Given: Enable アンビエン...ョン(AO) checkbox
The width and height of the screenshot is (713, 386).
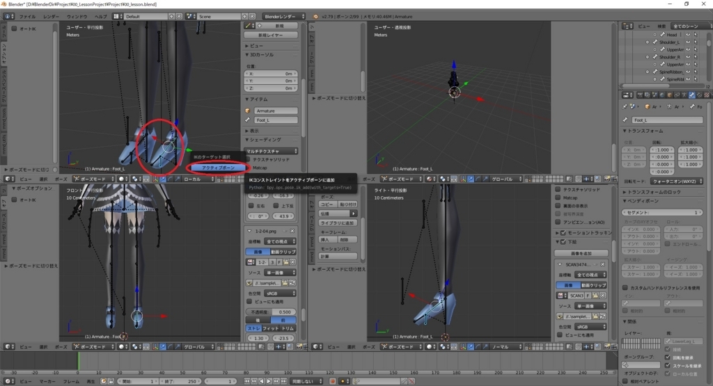Looking at the screenshot, I should click(x=558, y=222).
